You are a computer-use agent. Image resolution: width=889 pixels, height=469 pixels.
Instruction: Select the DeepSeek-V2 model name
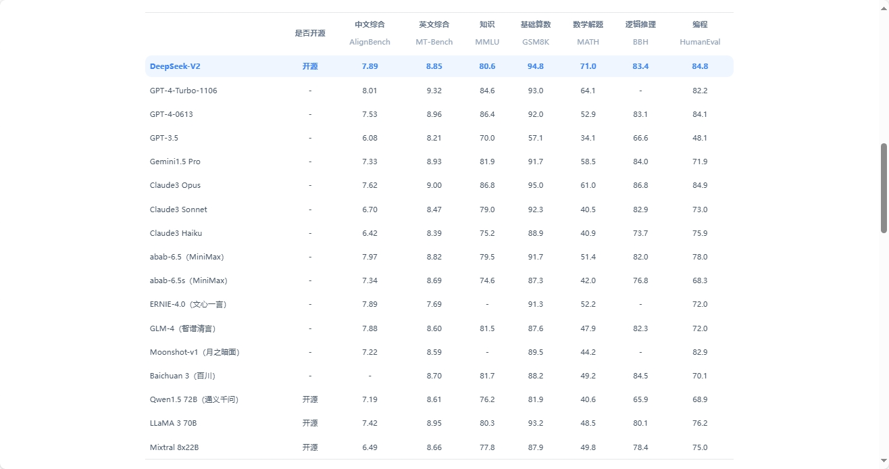point(175,66)
